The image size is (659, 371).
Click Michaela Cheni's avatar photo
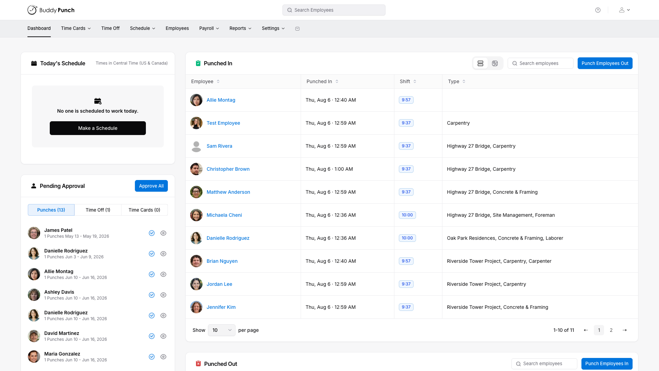[196, 215]
